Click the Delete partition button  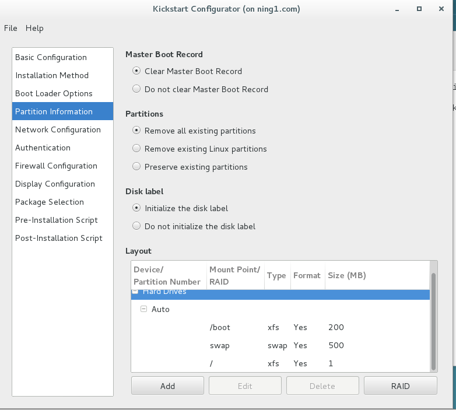322,386
